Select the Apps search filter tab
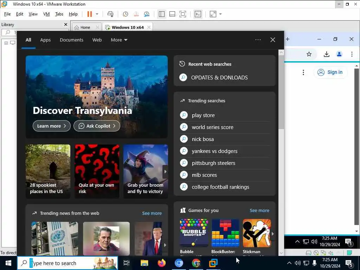The image size is (360, 270). (45, 40)
